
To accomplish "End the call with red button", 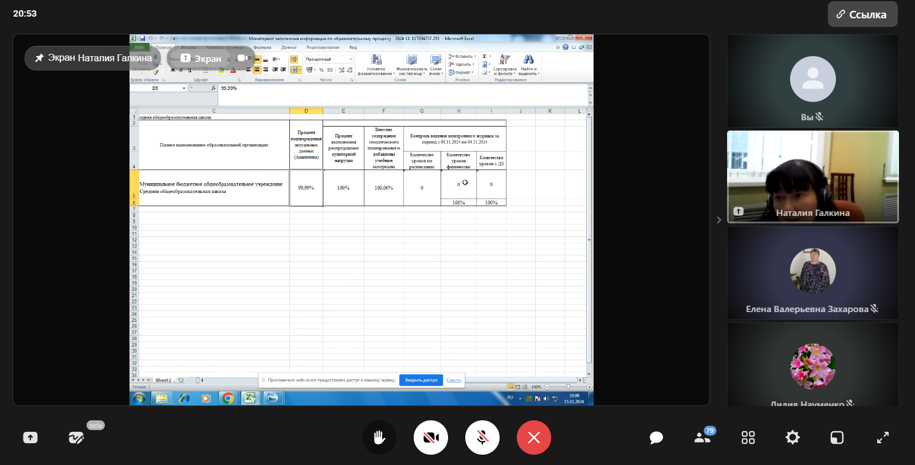I will 533,438.
